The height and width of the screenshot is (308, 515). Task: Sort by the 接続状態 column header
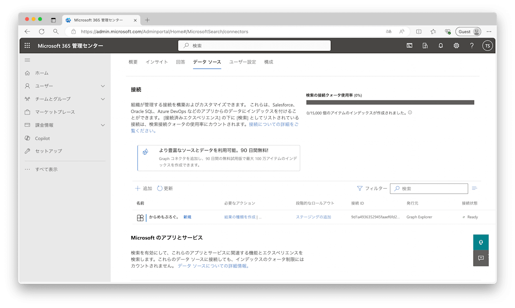470,203
